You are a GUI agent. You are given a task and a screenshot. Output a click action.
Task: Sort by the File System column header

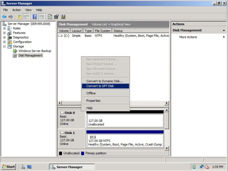pos(103,31)
